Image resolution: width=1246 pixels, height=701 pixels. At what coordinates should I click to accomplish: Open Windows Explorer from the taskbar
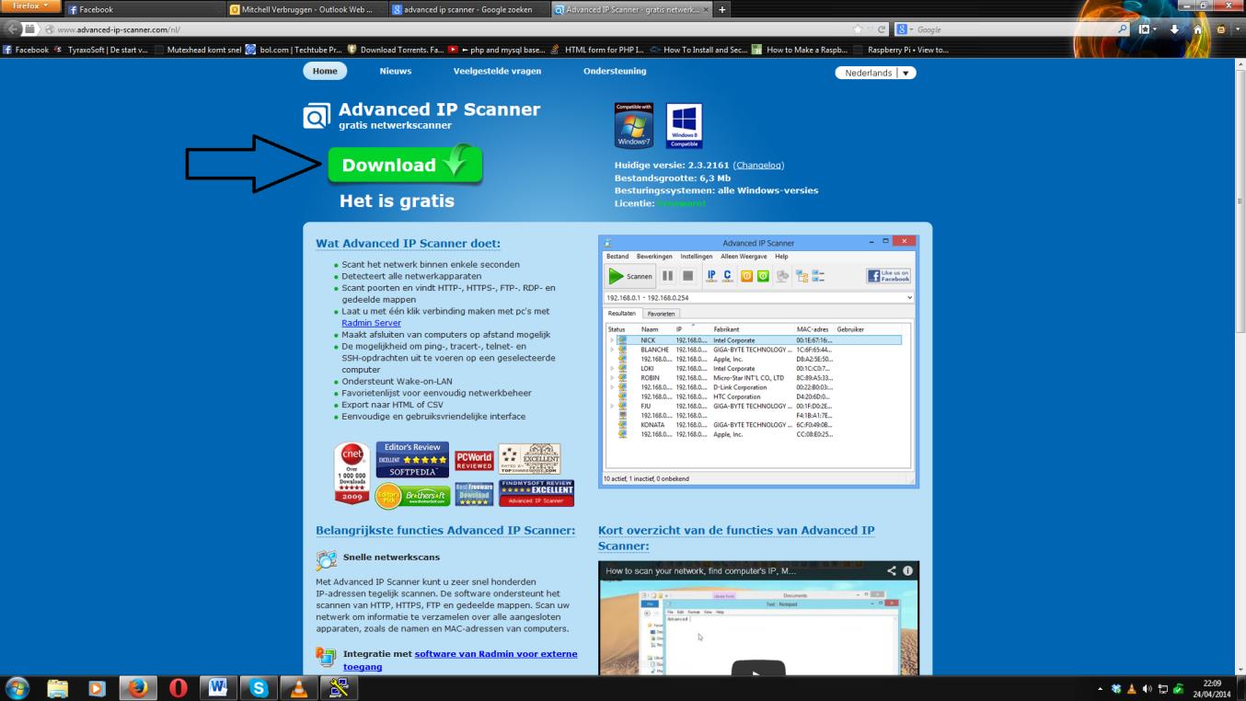pos(58,688)
